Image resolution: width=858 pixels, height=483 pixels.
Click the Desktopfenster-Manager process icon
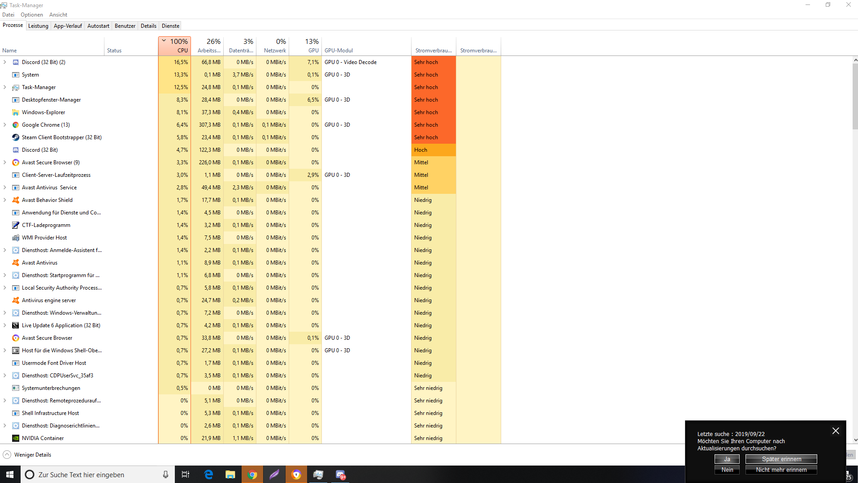pos(16,100)
